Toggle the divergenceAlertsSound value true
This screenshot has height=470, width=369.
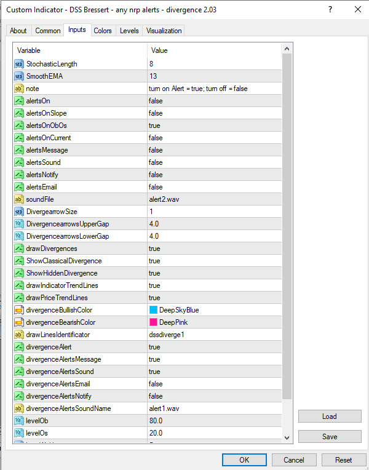pyautogui.click(x=214, y=372)
